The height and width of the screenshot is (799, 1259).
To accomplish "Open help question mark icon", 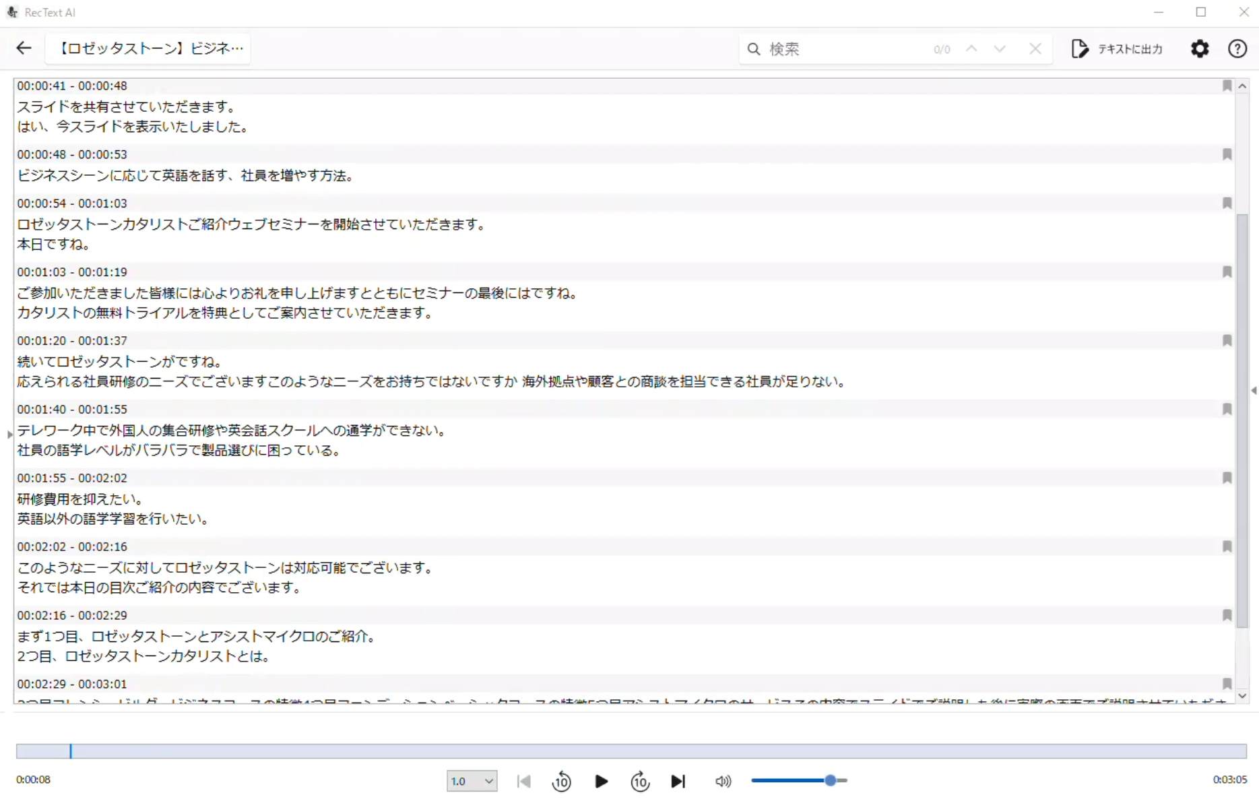I will tap(1237, 49).
